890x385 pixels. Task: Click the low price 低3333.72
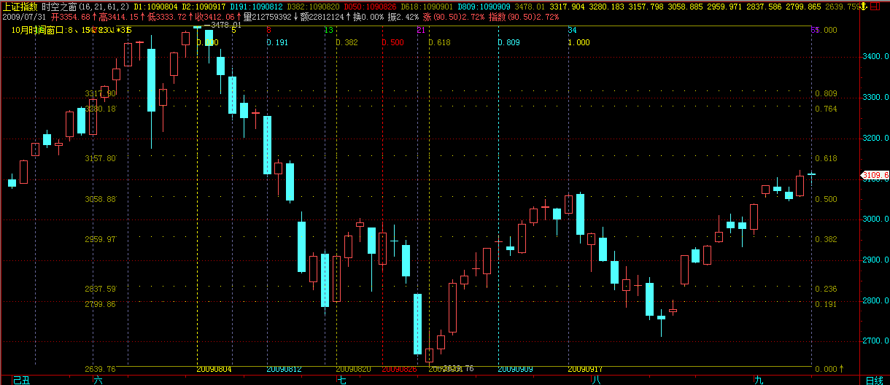(166, 16)
